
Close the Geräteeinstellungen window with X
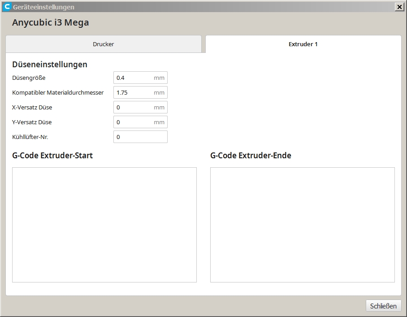point(399,7)
